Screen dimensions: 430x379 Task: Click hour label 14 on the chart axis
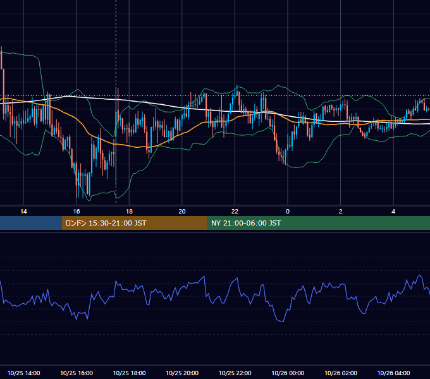[x=23, y=212]
